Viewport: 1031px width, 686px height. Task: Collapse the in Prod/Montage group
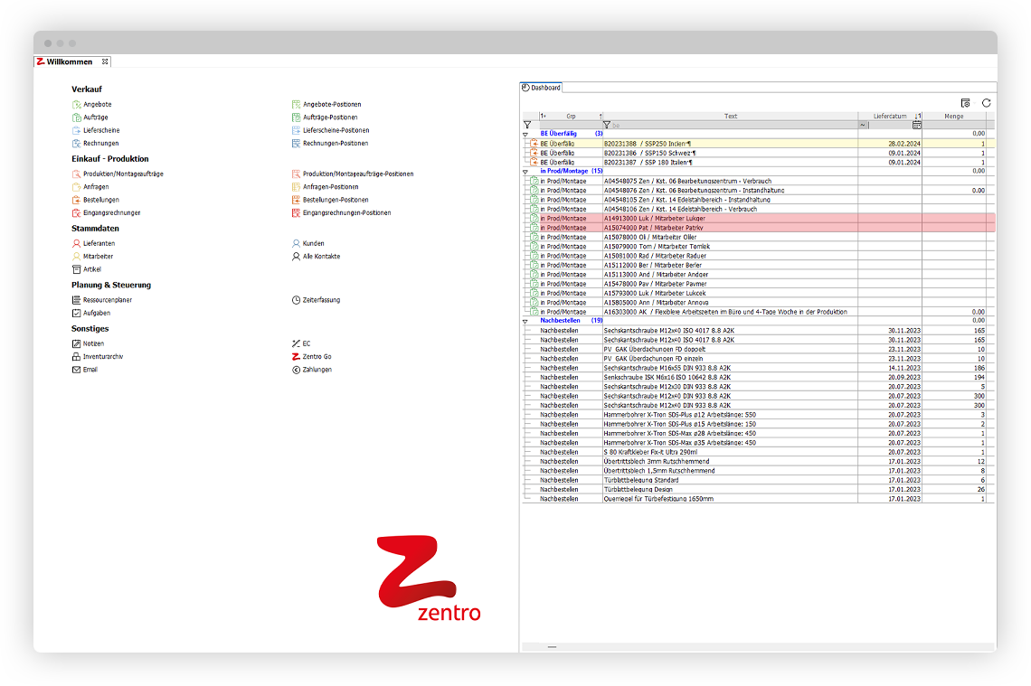(x=525, y=171)
